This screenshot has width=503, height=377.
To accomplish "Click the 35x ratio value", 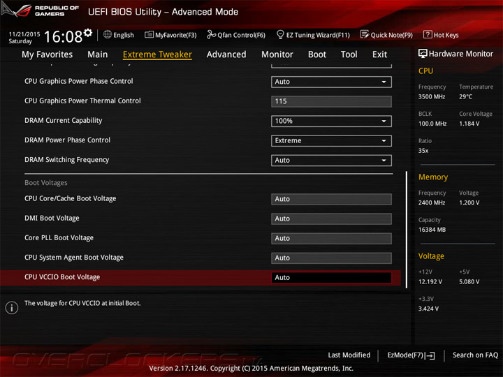I will (x=423, y=151).
